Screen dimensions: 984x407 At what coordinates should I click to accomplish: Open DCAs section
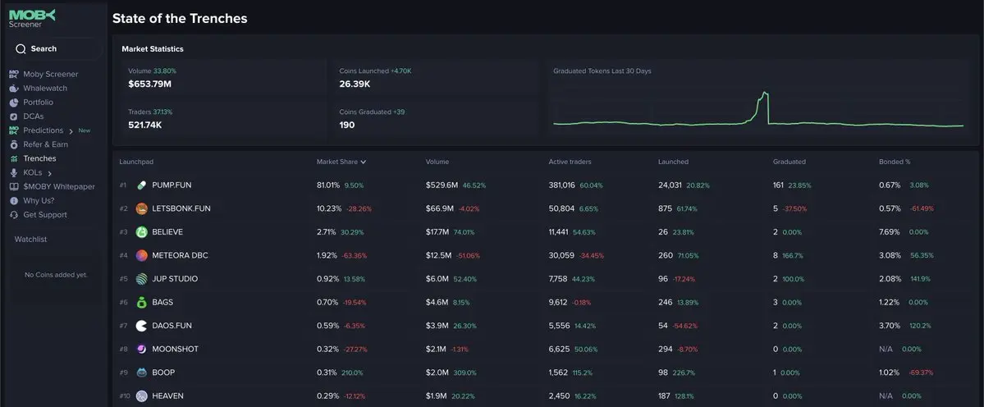(34, 117)
